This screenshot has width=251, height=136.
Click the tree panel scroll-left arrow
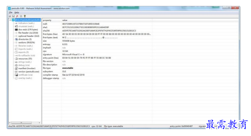pos(10,123)
